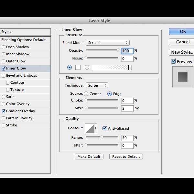Click the New Style button

pyautogui.click(x=181, y=52)
